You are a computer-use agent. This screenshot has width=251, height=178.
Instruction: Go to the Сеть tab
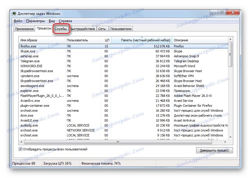102,29
